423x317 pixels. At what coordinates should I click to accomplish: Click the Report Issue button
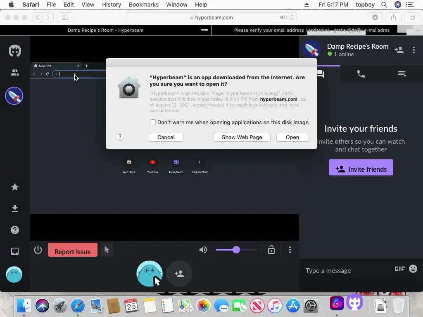pos(73,250)
